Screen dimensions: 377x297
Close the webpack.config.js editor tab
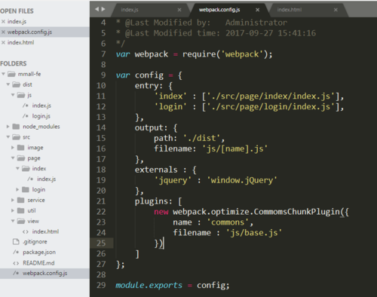258,10
